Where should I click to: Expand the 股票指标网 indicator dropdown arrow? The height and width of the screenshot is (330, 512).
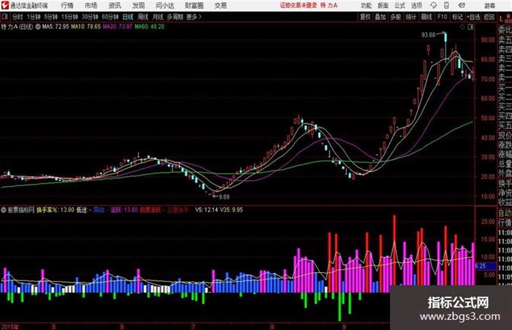(x=4, y=210)
